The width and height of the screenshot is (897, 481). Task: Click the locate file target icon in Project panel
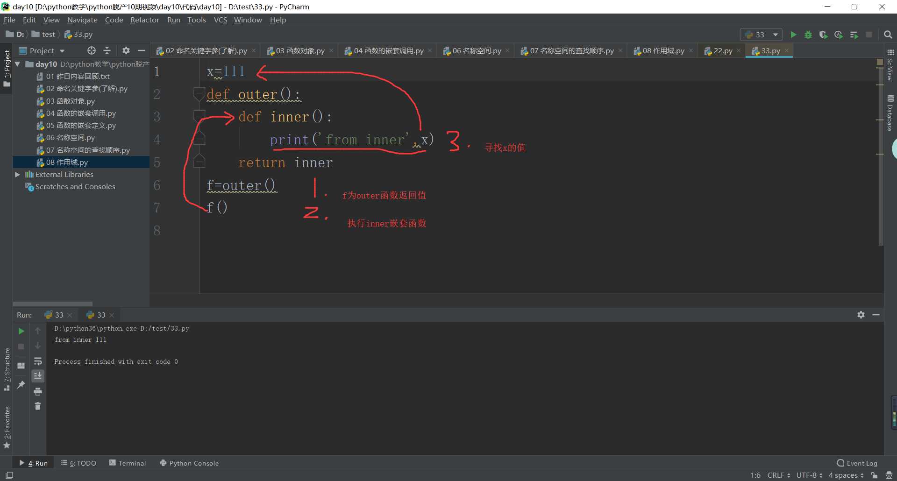[x=92, y=50]
